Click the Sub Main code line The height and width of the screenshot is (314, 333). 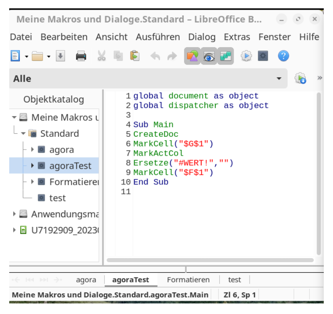(x=153, y=124)
